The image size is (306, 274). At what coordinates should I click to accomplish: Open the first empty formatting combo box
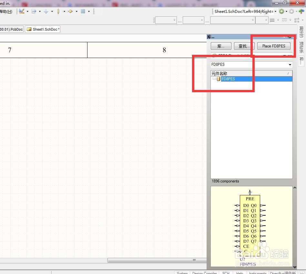click(166, 20)
